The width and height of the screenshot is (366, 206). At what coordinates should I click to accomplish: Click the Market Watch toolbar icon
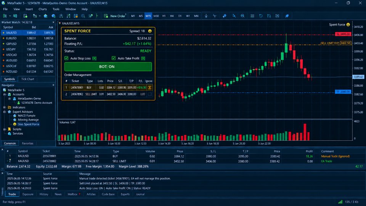[15, 16]
